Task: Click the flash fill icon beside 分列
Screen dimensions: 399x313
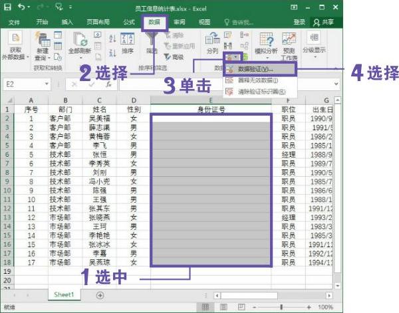Action: pos(228,35)
